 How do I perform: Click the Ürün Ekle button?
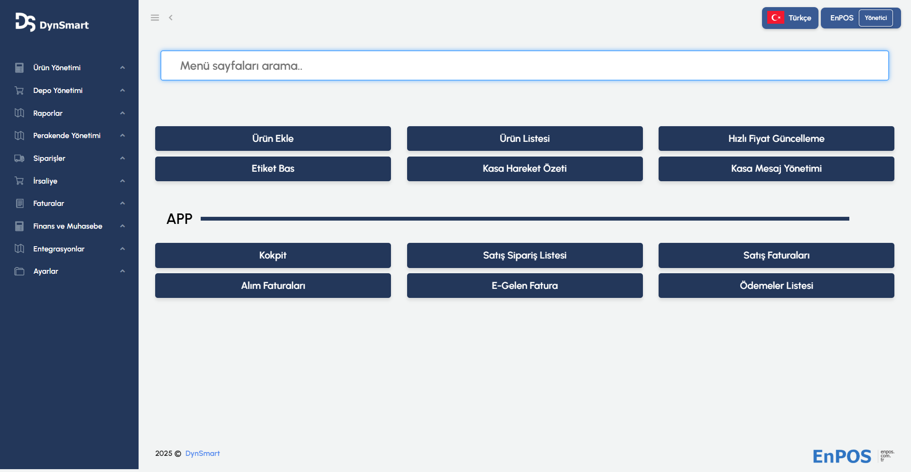click(273, 139)
